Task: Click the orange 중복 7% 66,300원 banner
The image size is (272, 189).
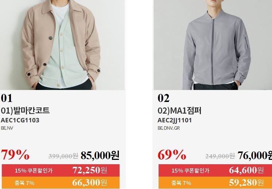Action: (61, 182)
